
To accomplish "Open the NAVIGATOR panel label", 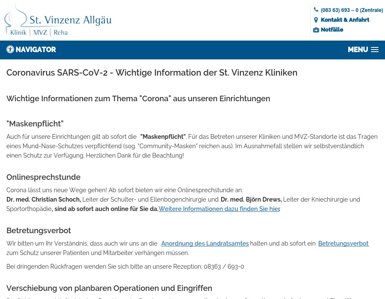I will pyautogui.click(x=36, y=50).
